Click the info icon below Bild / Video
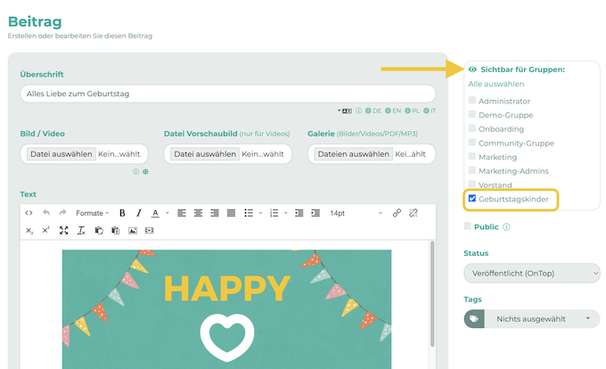This screenshot has height=369, width=606. coord(135,171)
